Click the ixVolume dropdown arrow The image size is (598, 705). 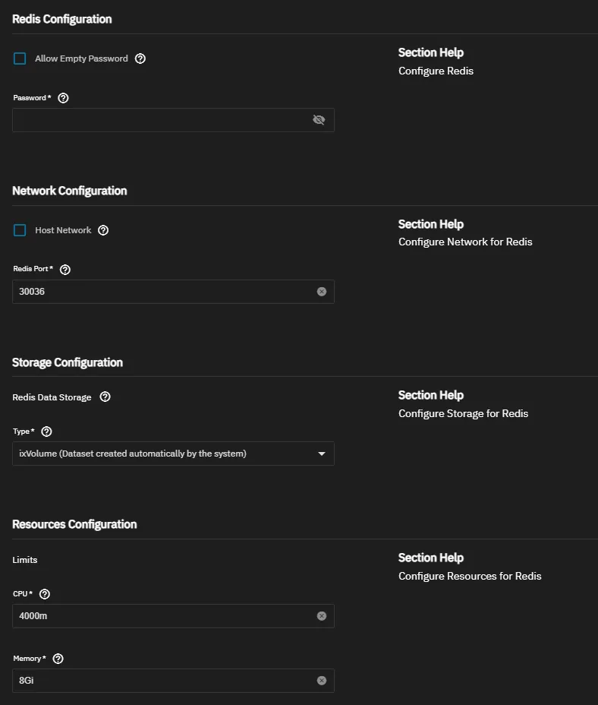coord(322,454)
